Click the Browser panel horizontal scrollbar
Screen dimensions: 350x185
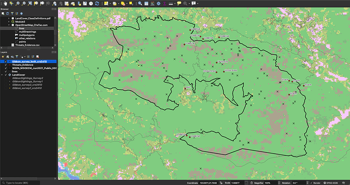coord(27,48)
